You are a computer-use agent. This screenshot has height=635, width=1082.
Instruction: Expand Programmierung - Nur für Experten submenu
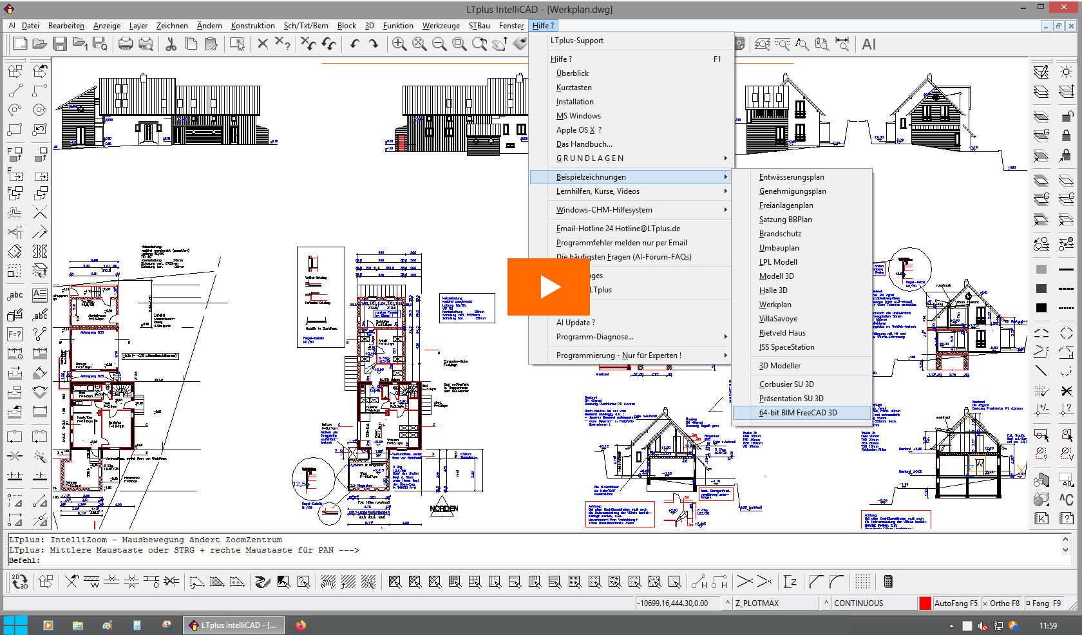coord(631,355)
